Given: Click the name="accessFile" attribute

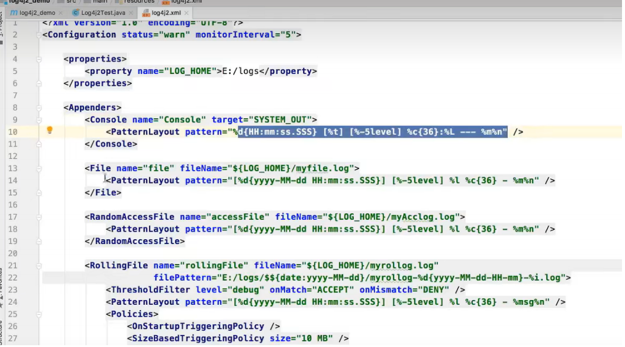Looking at the screenshot, I should point(224,217).
